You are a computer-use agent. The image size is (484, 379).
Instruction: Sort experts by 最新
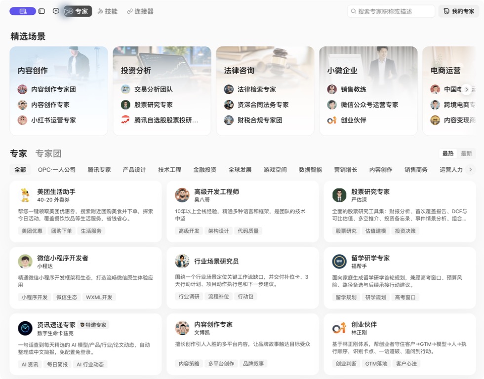[x=466, y=153]
